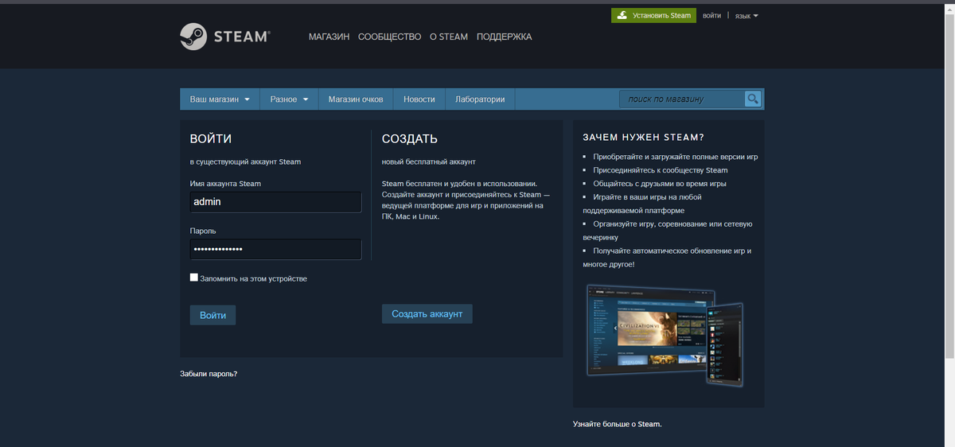Click "Приобретайте и загружайте полные версии игр" bullet
The width and height of the screenshot is (955, 447).
tap(676, 157)
